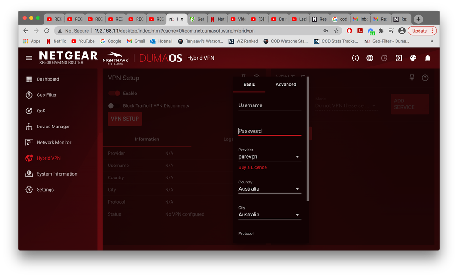The width and height of the screenshot is (458, 277).
Task: Open the theme palette picker in the header
Action: [413, 58]
